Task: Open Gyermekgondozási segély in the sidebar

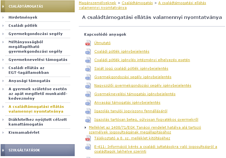Action: pos(36,34)
